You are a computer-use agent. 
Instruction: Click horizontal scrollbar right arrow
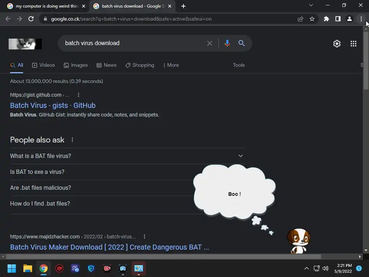pyautogui.click(x=360, y=256)
